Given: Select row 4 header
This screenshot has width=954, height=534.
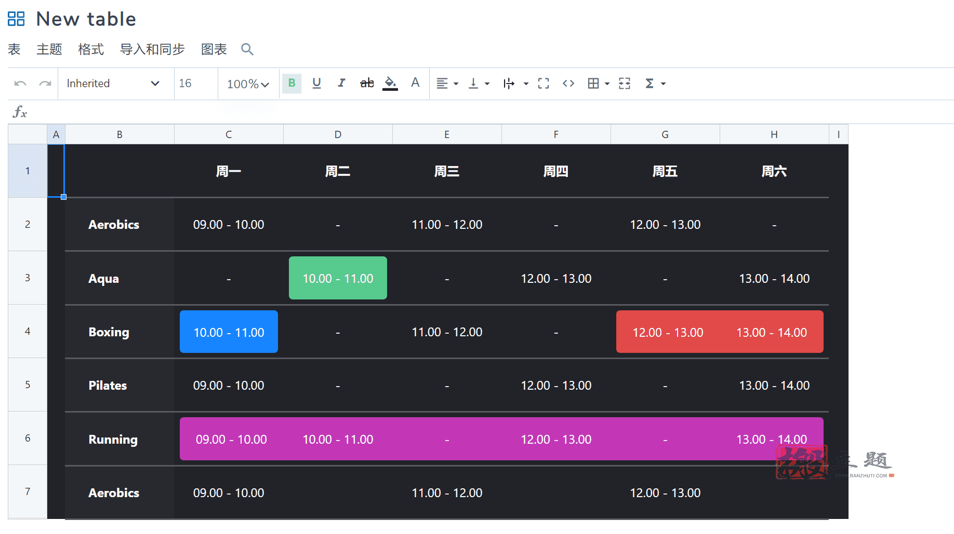Looking at the screenshot, I should point(28,331).
